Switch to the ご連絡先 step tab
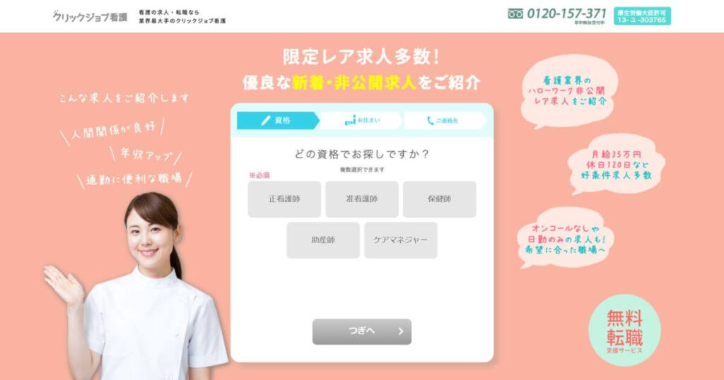 click(445, 120)
